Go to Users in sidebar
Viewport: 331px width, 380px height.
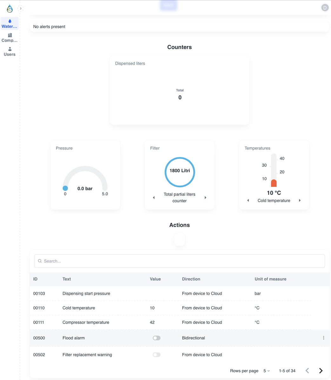click(x=10, y=52)
